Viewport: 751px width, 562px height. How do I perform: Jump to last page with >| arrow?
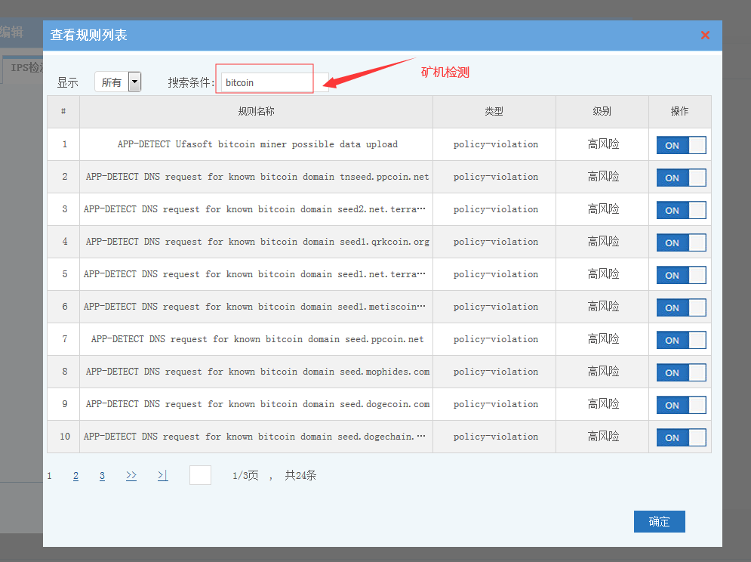162,476
